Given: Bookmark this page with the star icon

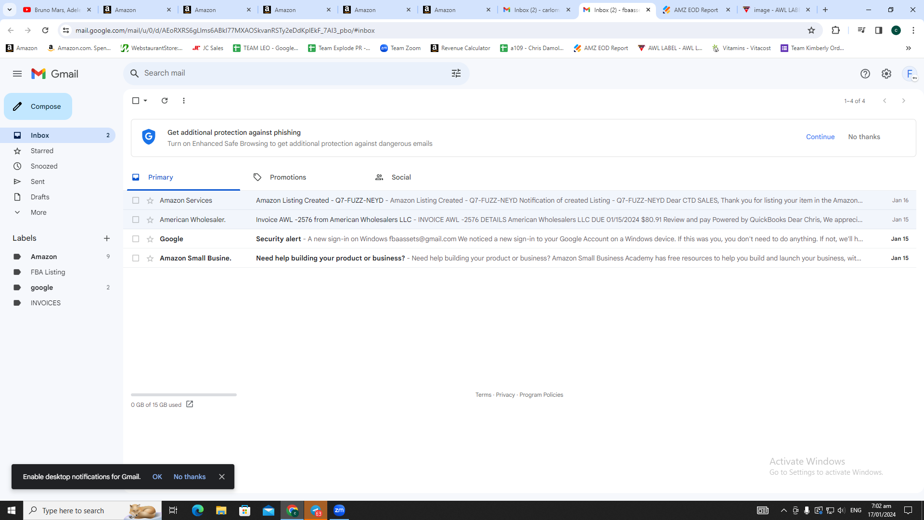Looking at the screenshot, I should point(811,30).
